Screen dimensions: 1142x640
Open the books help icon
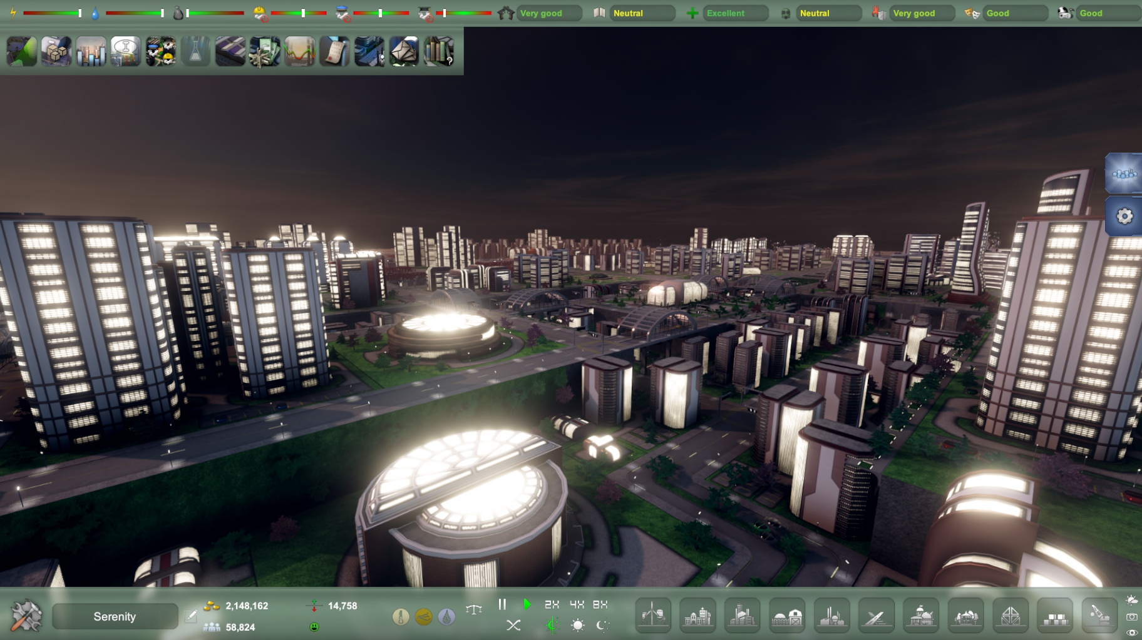click(x=439, y=51)
